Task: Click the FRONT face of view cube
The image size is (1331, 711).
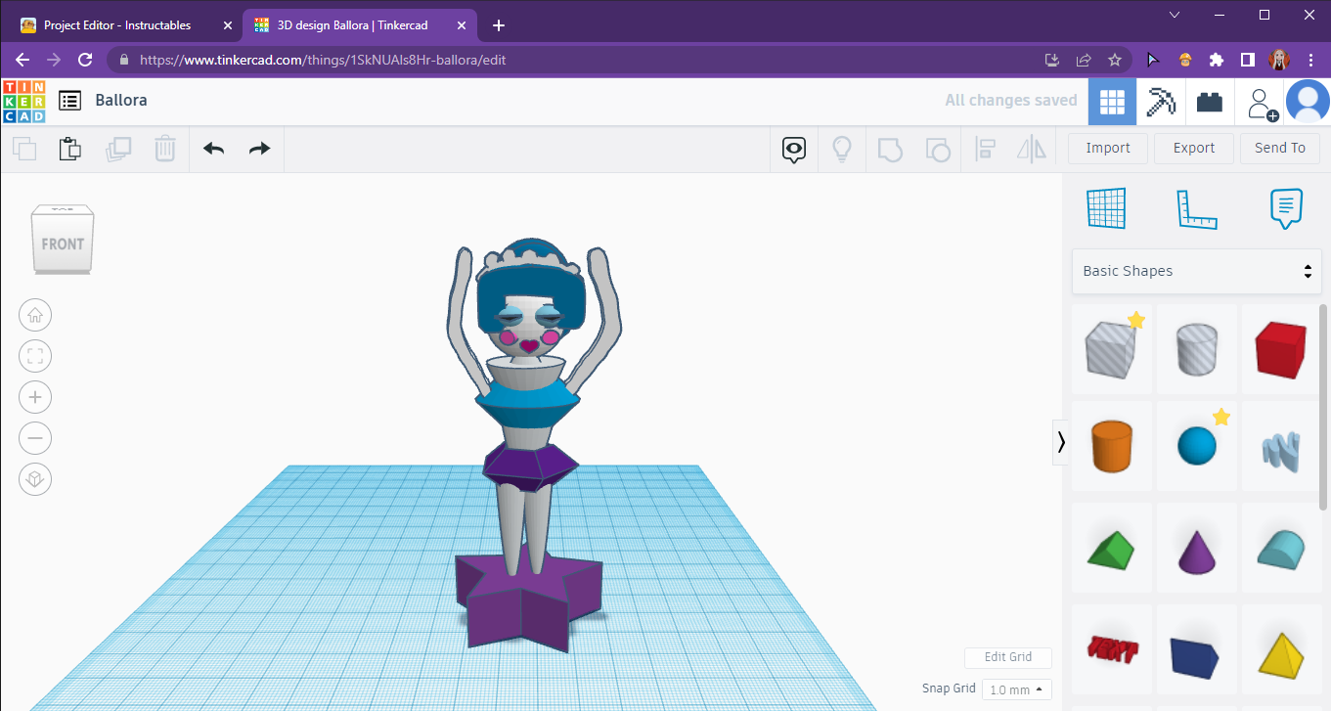Action: click(x=63, y=244)
